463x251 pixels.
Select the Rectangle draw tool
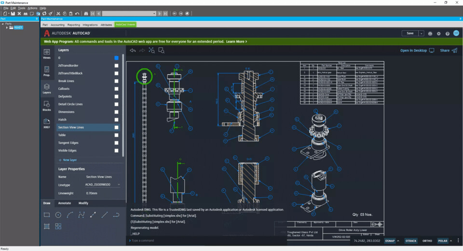47,215
